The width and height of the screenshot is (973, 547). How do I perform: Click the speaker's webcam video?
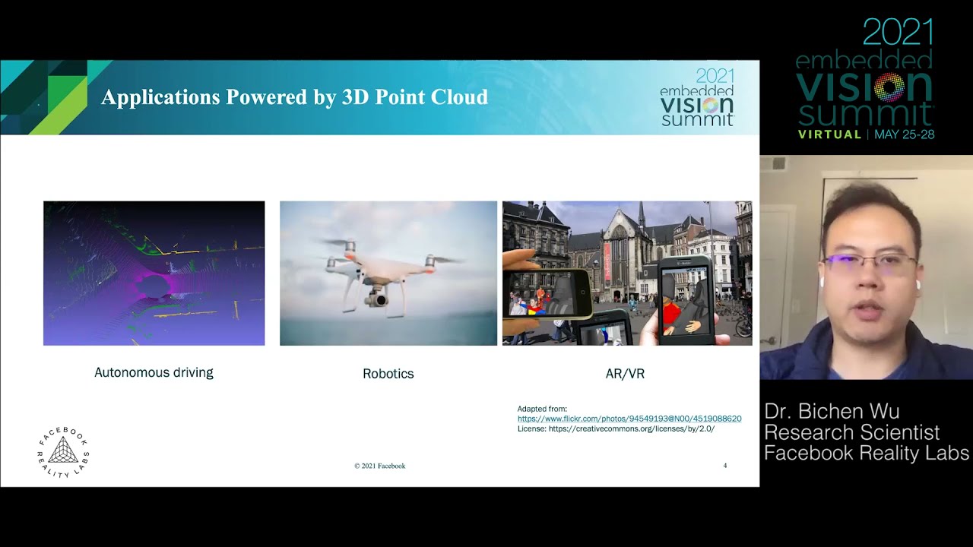(866, 267)
